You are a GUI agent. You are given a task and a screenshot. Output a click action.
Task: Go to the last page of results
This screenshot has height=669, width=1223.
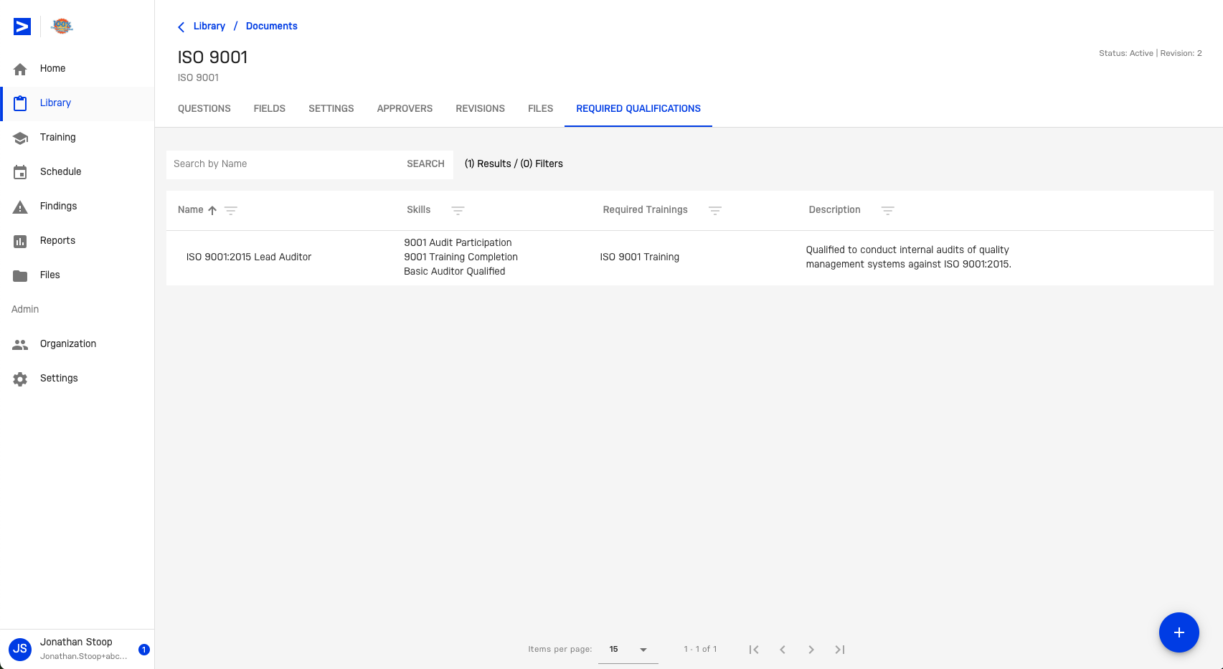(x=840, y=650)
